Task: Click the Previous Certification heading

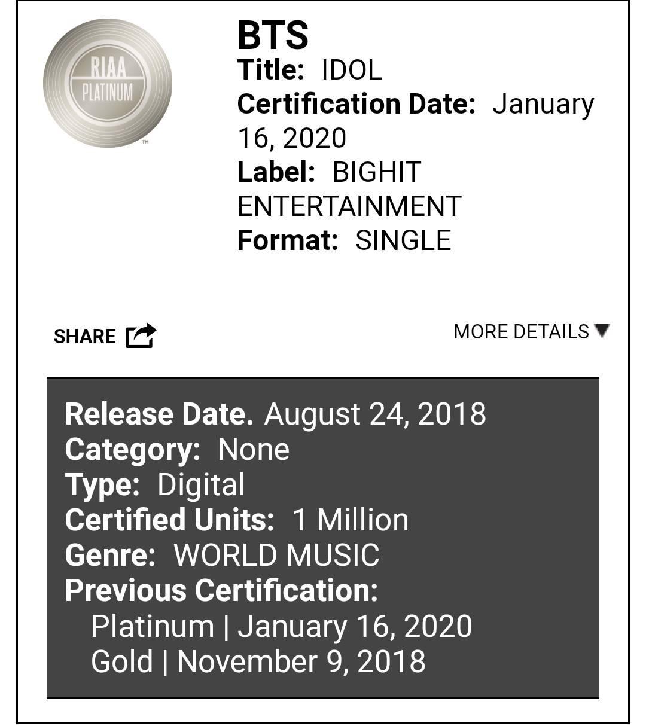Action: point(221,590)
